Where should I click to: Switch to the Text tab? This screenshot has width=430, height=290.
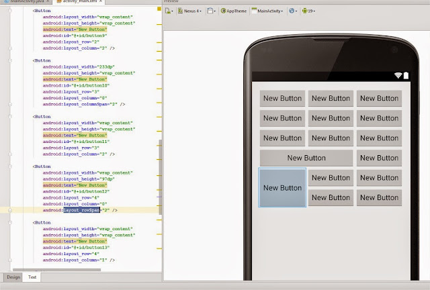(x=32, y=277)
